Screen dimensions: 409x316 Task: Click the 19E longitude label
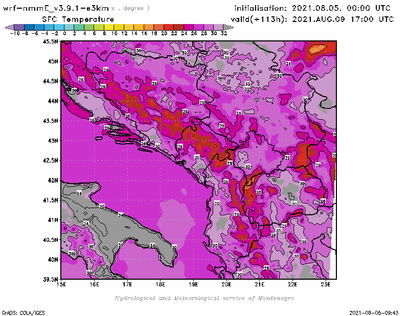[193, 284]
